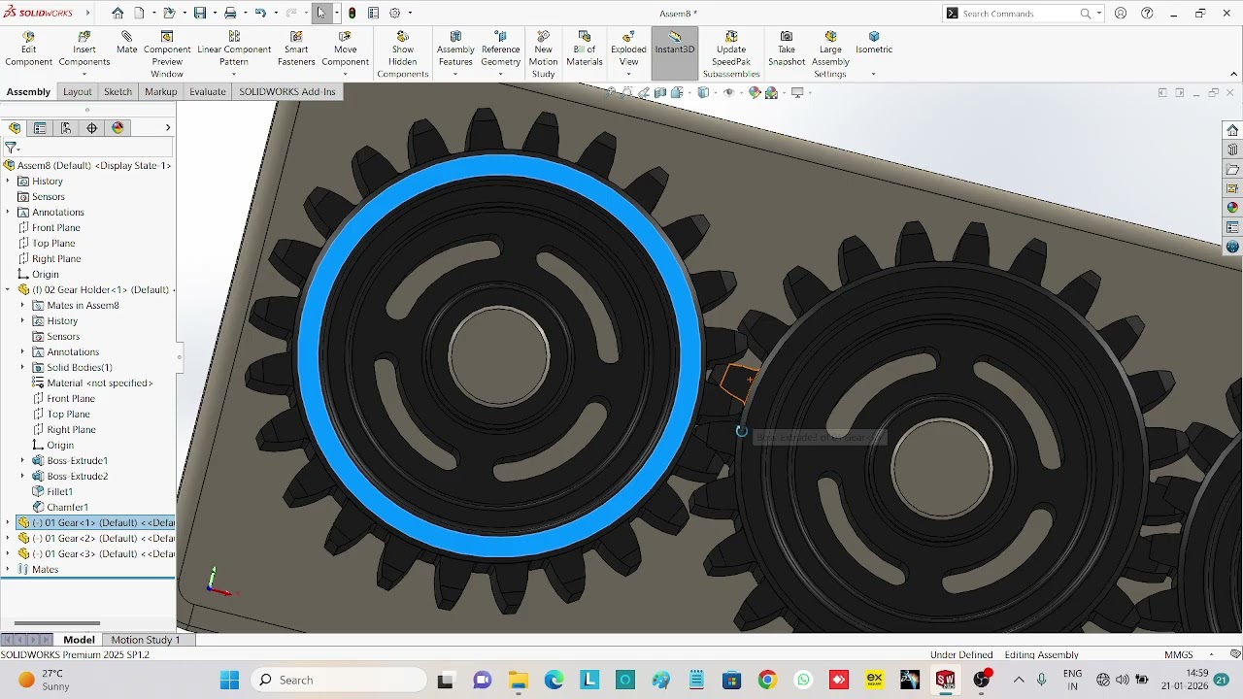Click the Home icon in the title bar
This screenshot has width=1243, height=699.
[118, 13]
